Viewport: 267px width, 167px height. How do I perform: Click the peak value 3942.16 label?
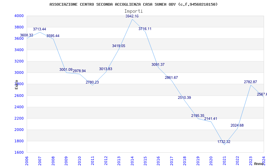tap(132, 16)
